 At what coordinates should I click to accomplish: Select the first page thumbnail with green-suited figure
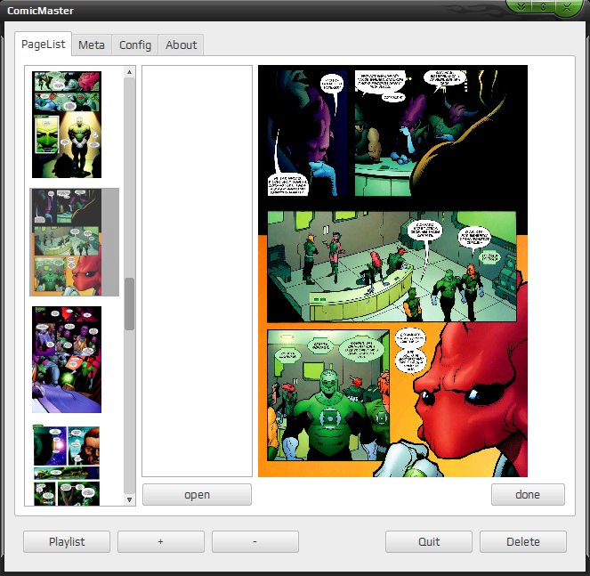point(67,125)
